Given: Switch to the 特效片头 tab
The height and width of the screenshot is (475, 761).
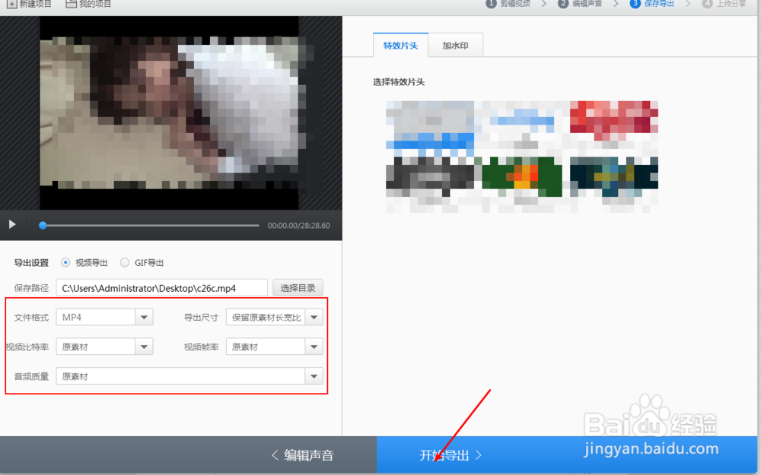Looking at the screenshot, I should (400, 46).
